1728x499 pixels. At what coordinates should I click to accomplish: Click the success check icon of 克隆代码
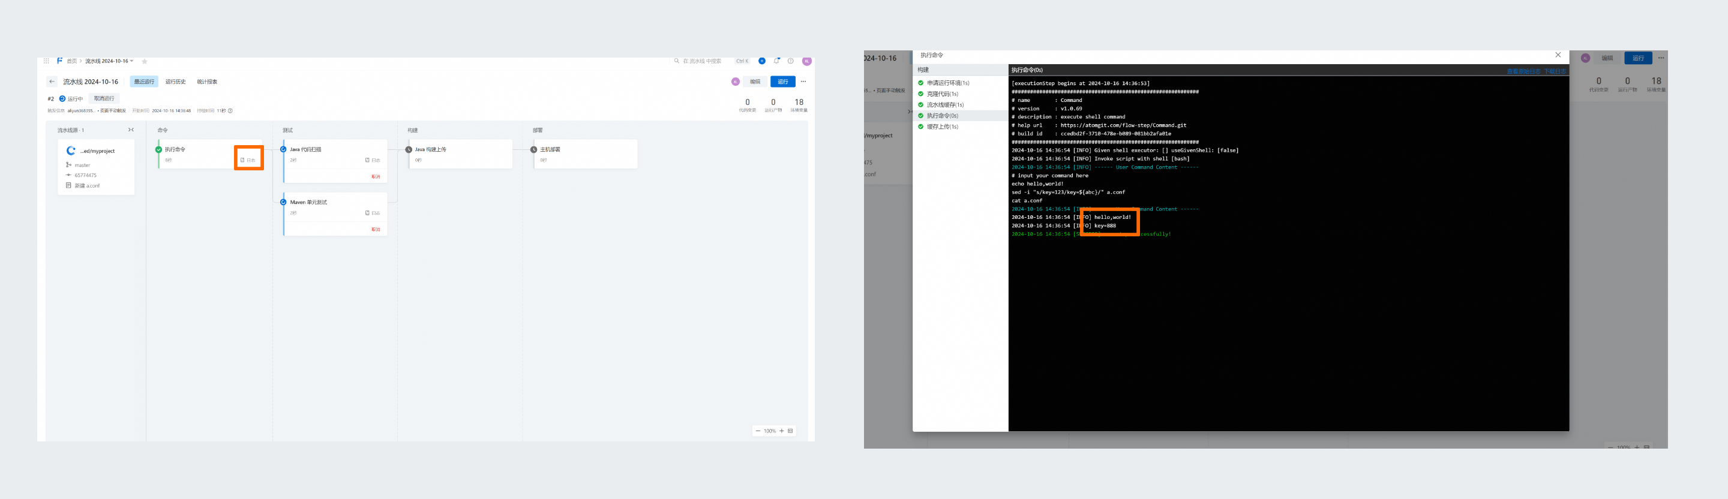pyautogui.click(x=921, y=94)
